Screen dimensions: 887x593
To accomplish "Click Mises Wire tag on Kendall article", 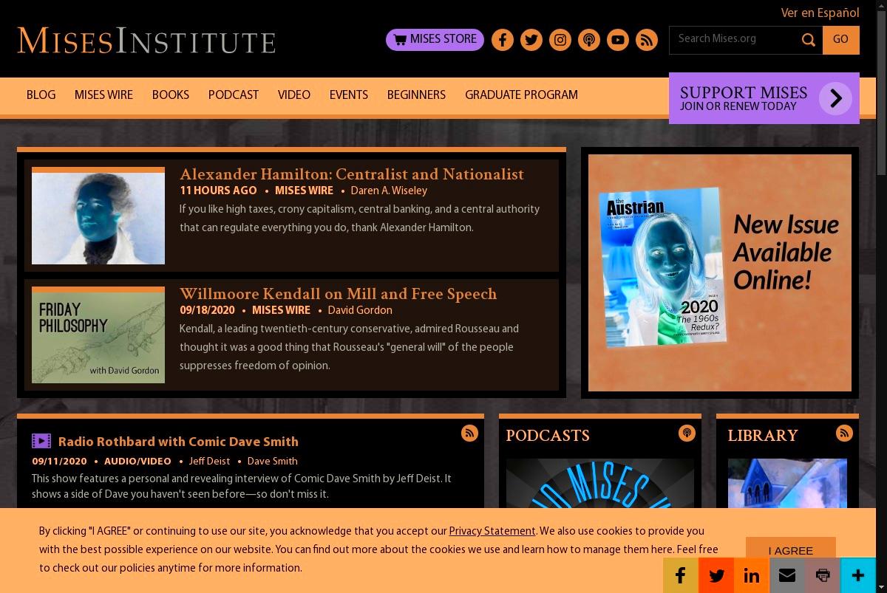I will pos(281,310).
